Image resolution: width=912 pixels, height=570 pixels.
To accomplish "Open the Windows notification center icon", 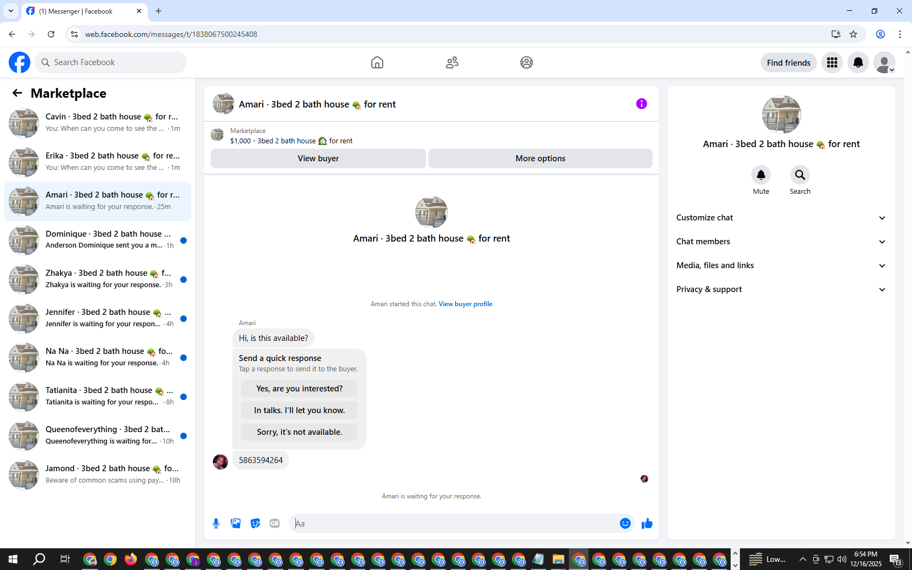I will 896,559.
